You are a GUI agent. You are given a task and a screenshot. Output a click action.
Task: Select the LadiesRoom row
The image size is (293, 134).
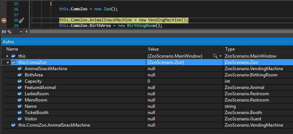[149, 94]
